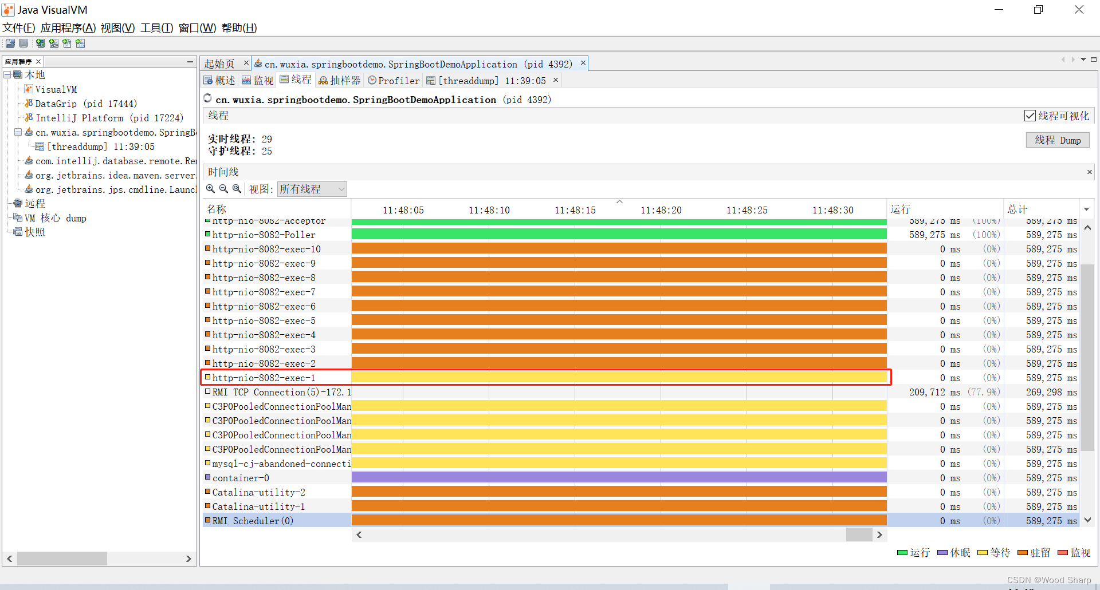
Task: Click the timeline scroll right arrow
Action: [879, 534]
